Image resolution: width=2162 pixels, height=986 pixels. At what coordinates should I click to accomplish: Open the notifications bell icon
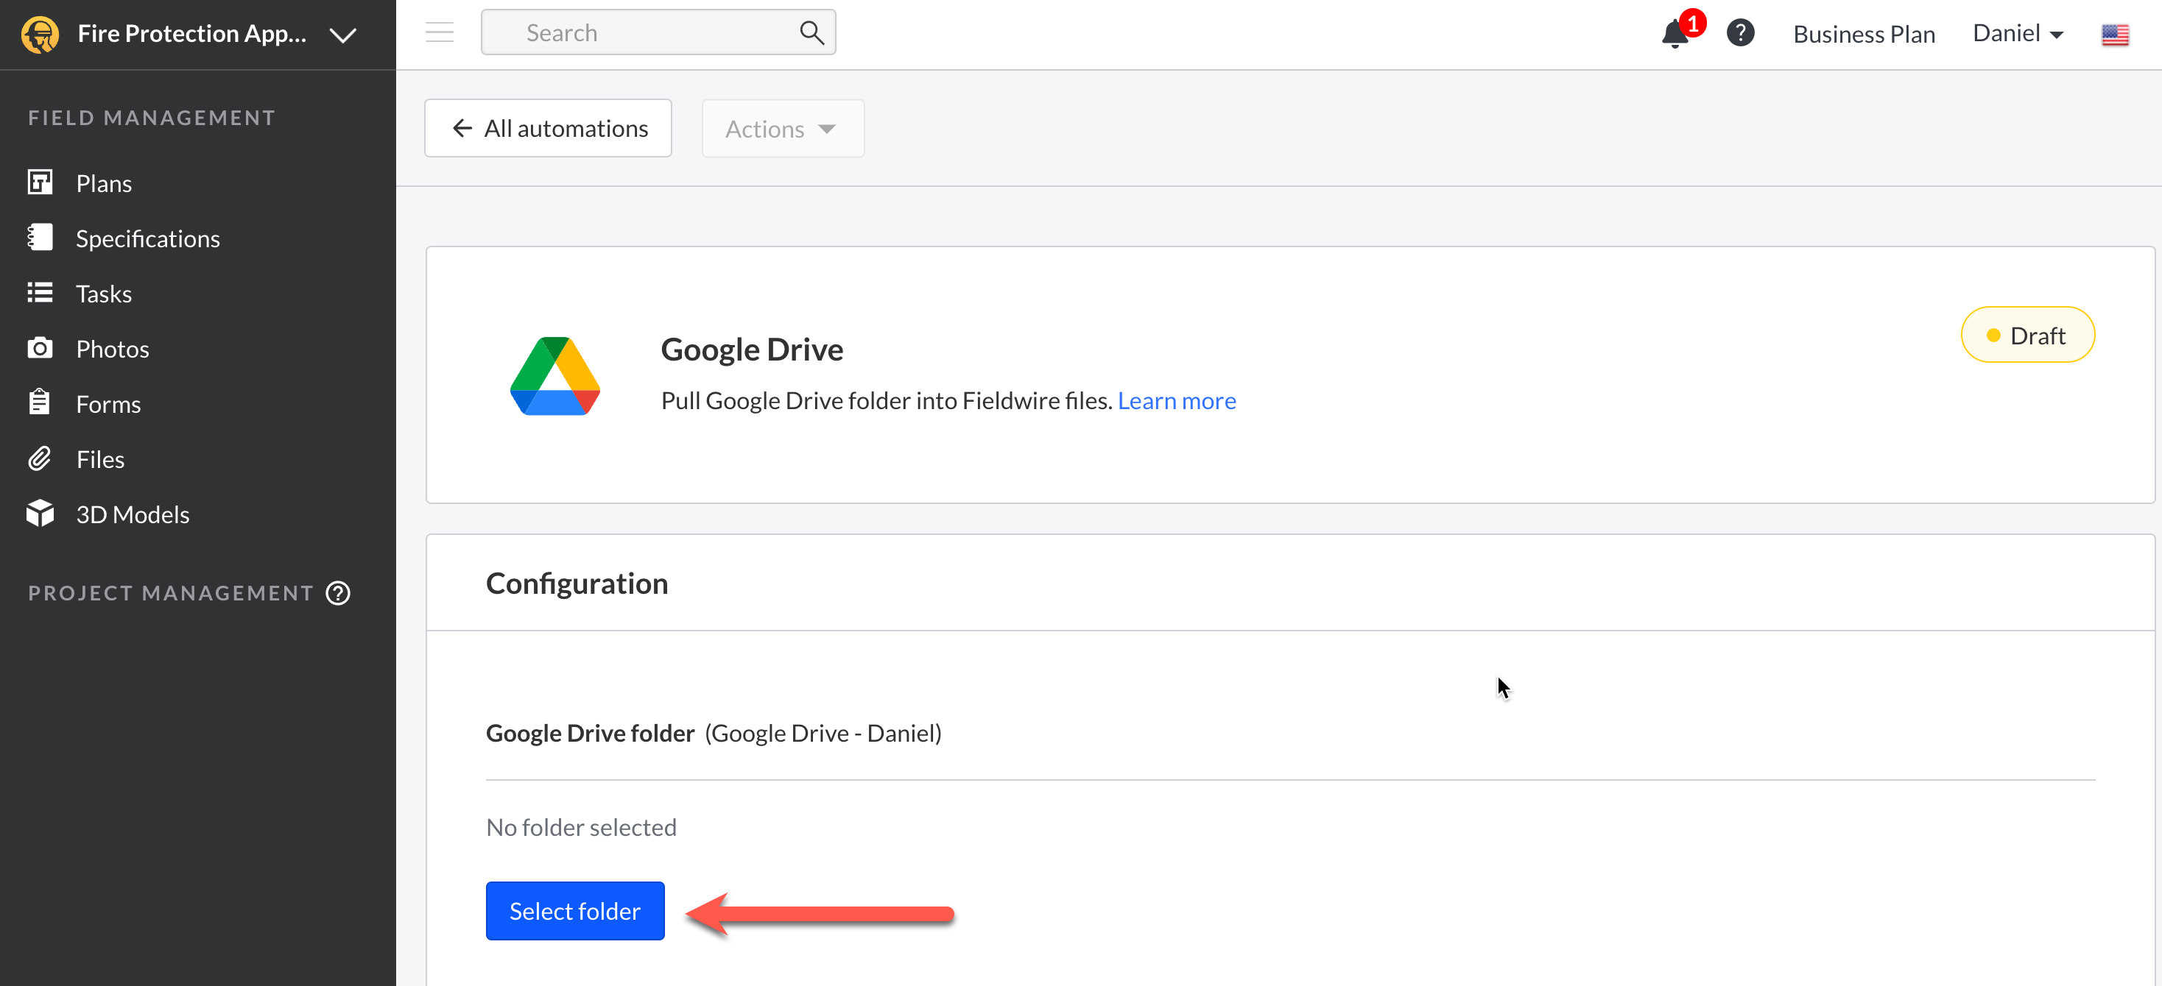(x=1675, y=34)
